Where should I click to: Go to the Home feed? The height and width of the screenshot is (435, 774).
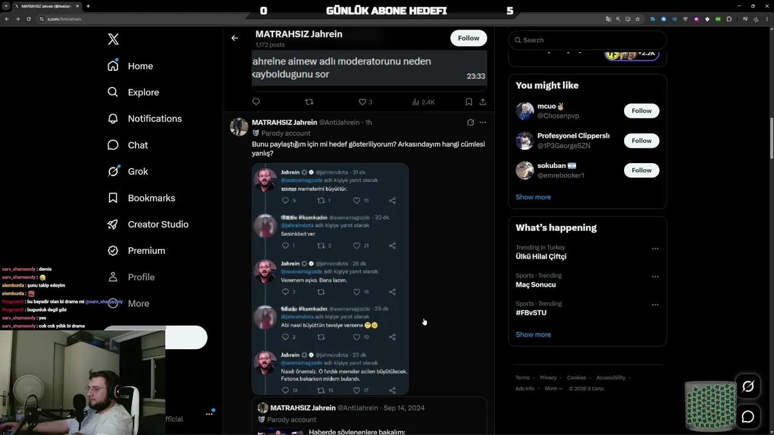tap(130, 66)
